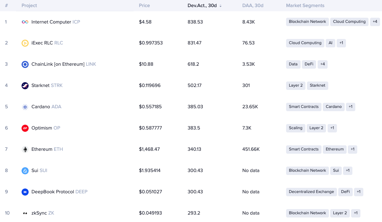This screenshot has height=222, width=382.
Task: Select the Cardano segment tag
Action: point(333,107)
